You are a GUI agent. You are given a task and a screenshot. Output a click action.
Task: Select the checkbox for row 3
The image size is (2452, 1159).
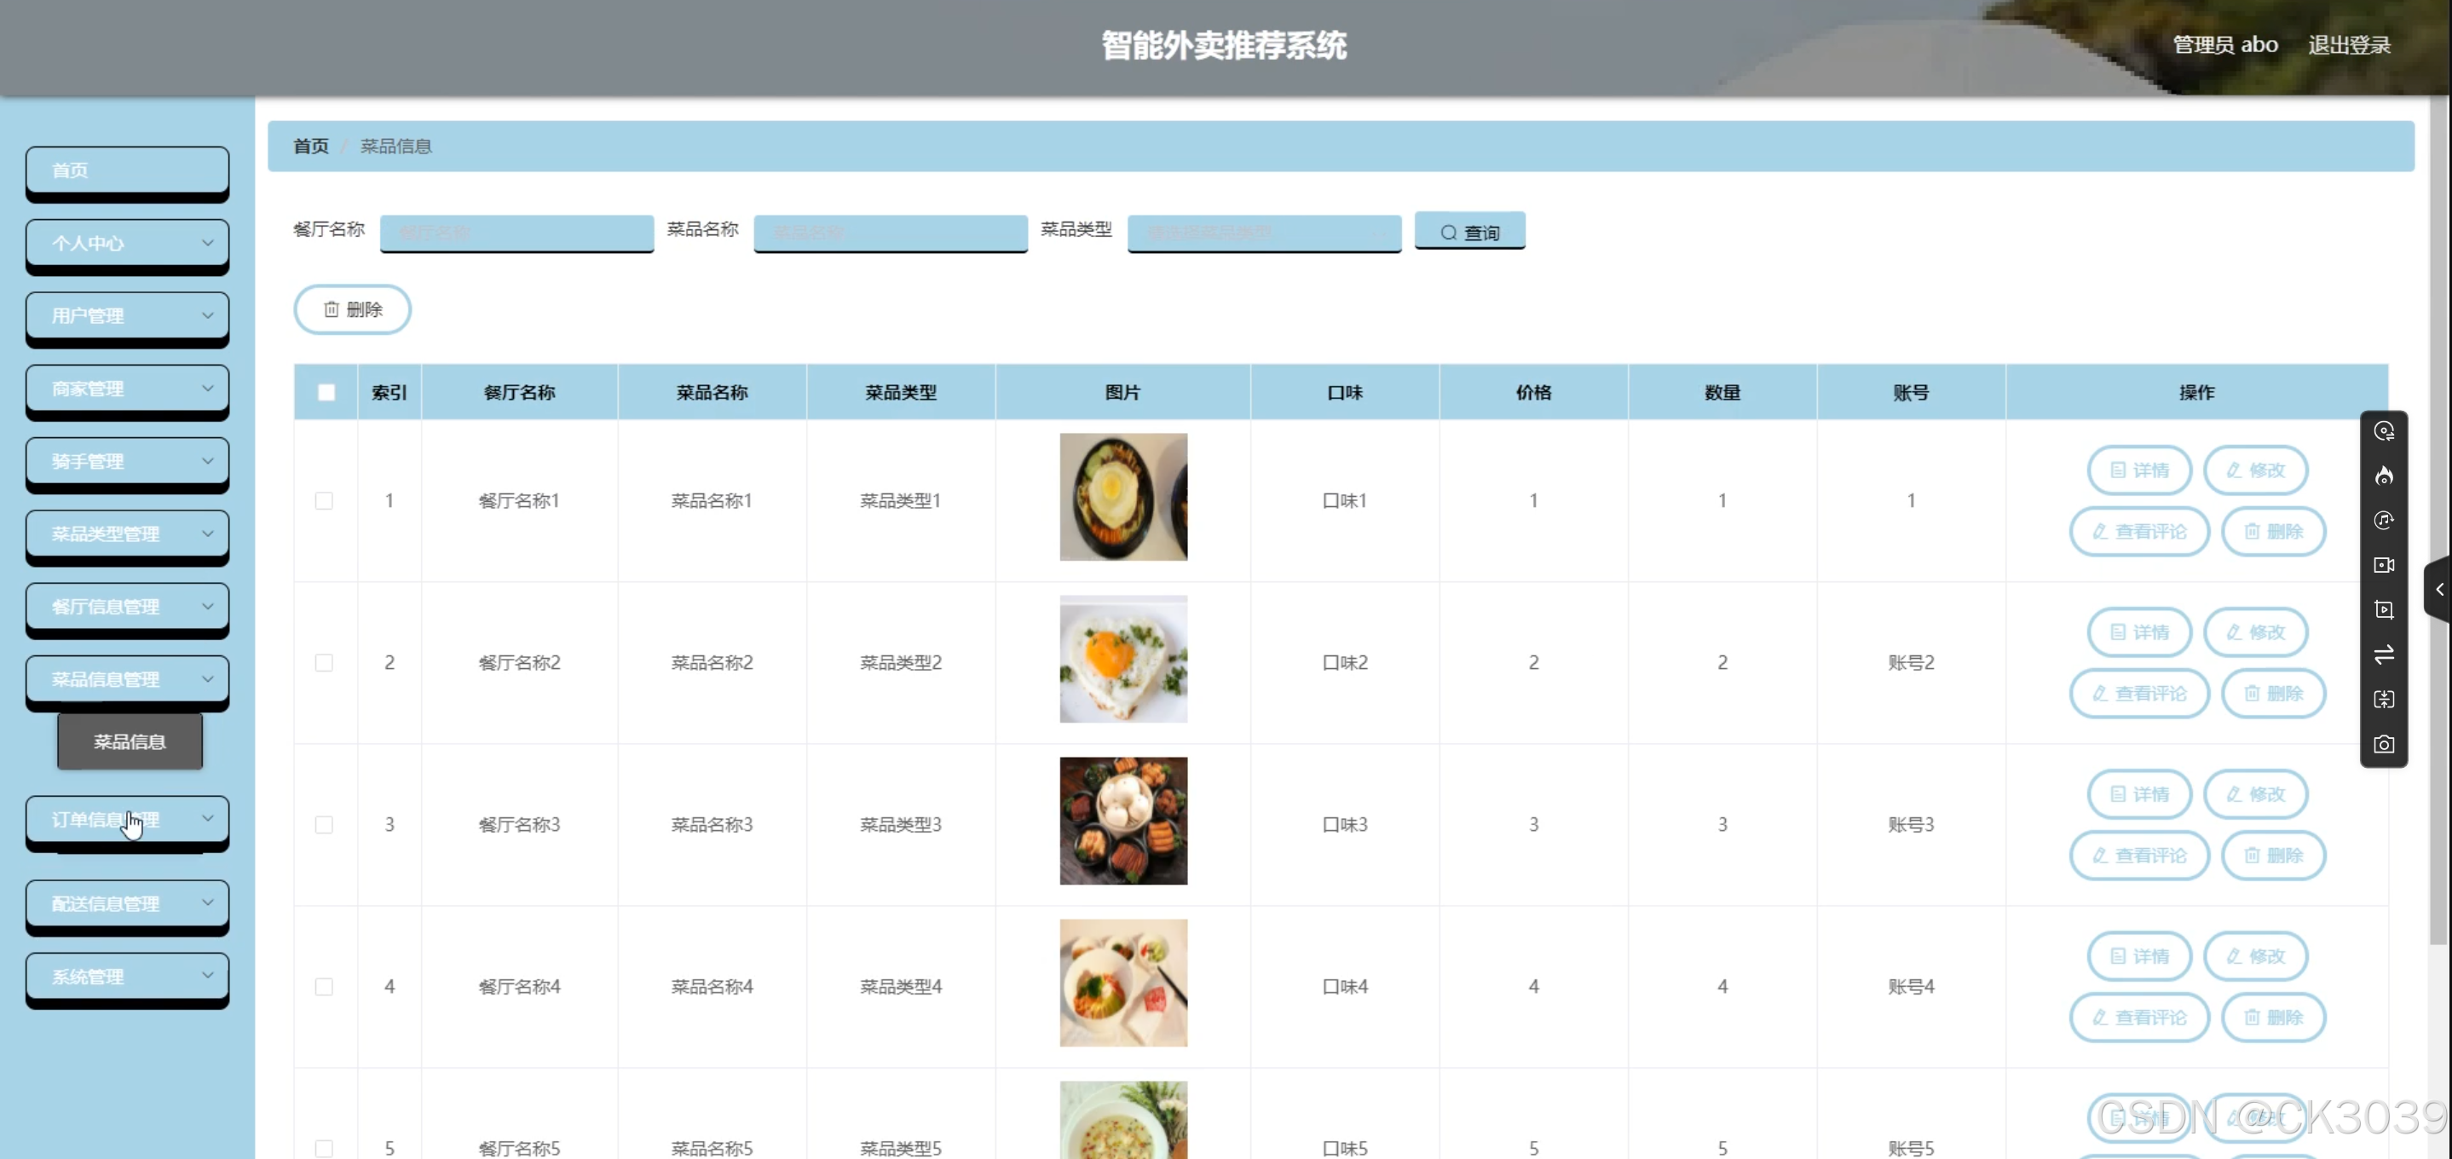tap(324, 824)
